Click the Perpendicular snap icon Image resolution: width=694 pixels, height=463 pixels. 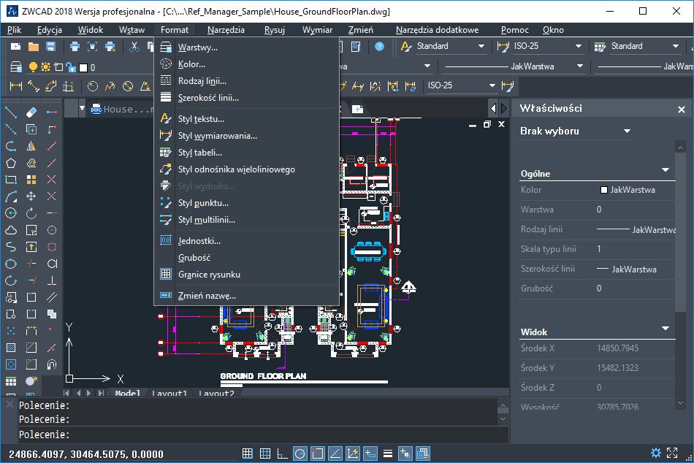[52, 280]
